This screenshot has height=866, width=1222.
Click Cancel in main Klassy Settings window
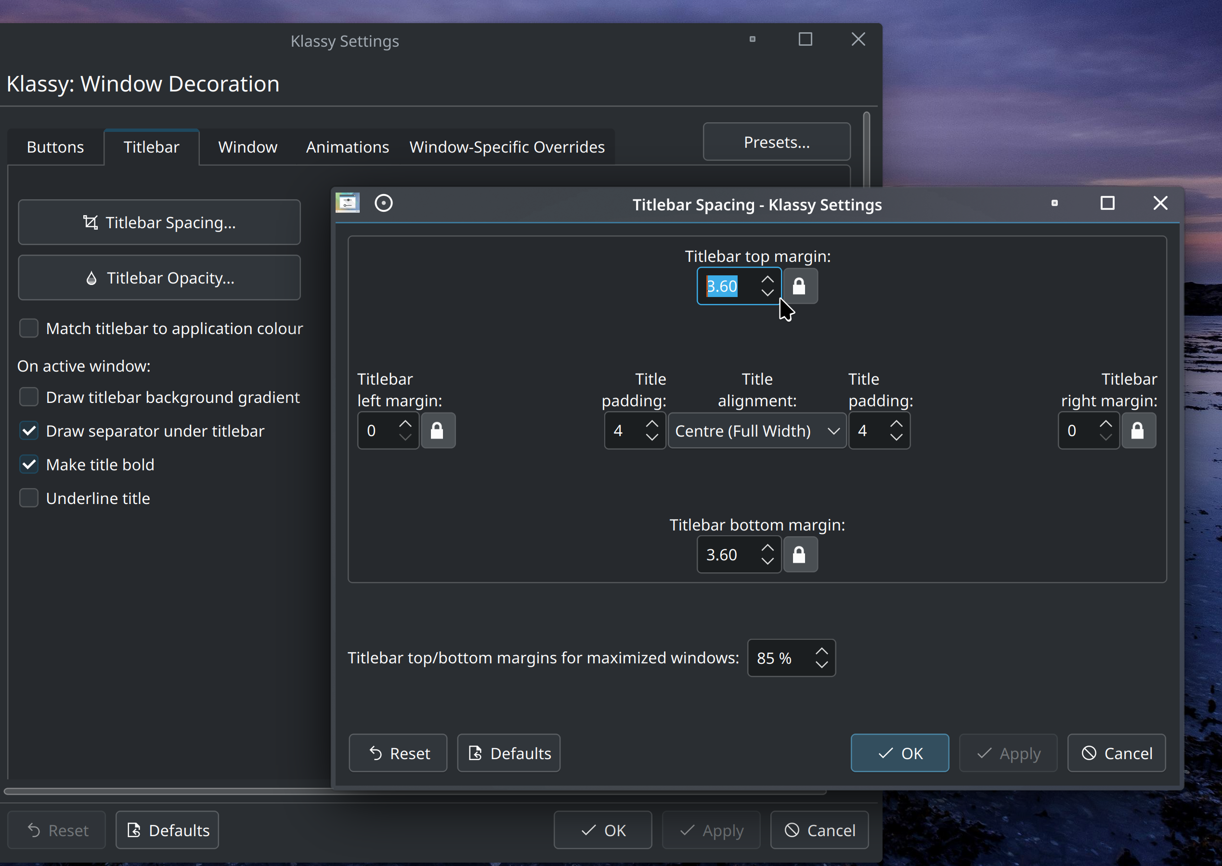[x=819, y=830]
